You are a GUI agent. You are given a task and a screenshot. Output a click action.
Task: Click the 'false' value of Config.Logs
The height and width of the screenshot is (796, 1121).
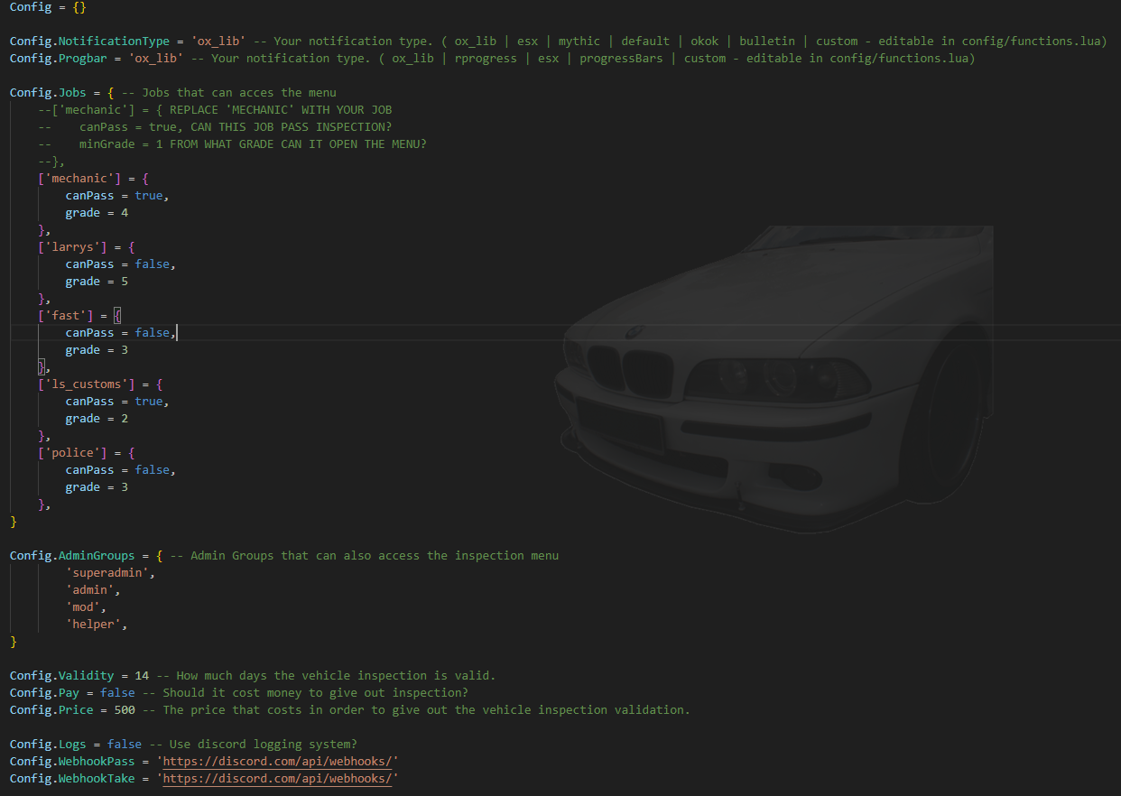pos(125,744)
